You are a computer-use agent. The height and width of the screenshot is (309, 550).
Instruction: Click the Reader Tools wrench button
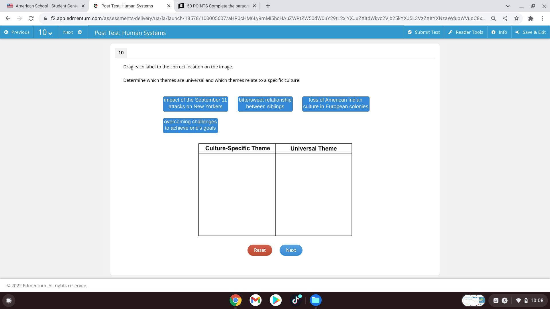point(465,32)
